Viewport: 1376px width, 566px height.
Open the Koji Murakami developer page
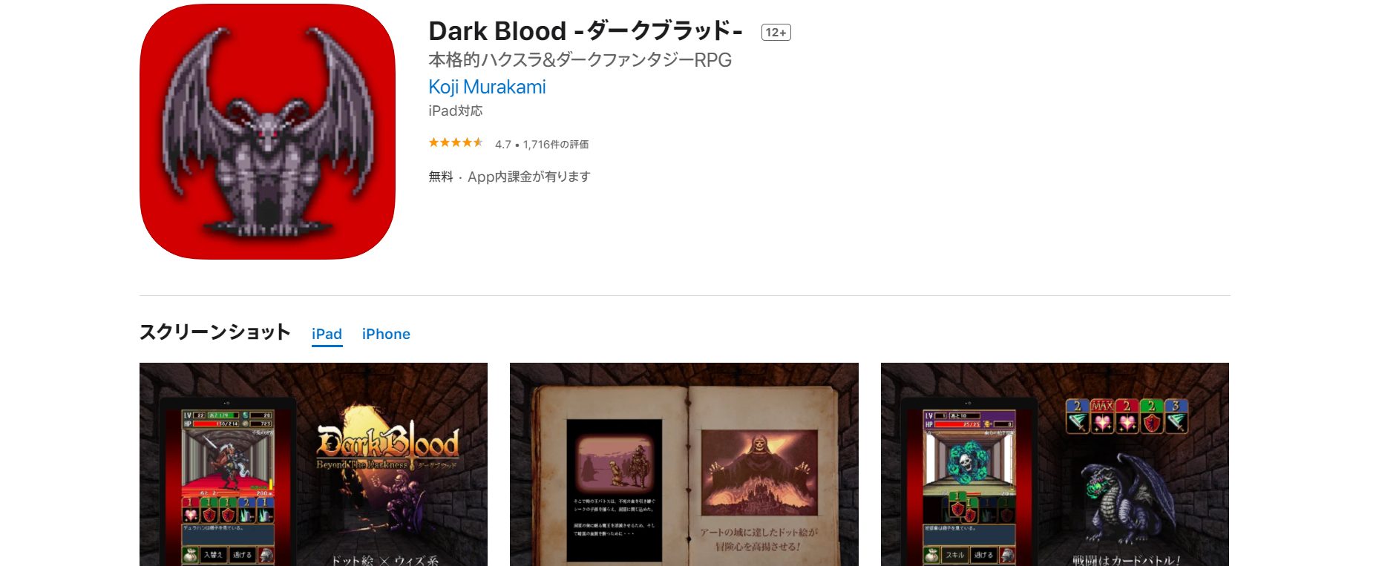click(487, 87)
